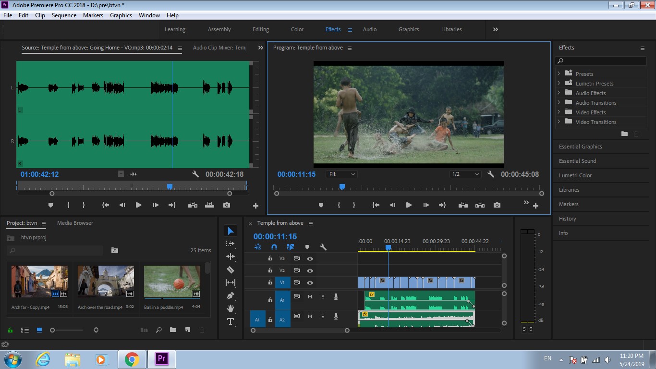Adjust the Project panel thumbnail zoom slider
The image size is (656, 369).
coord(52,330)
